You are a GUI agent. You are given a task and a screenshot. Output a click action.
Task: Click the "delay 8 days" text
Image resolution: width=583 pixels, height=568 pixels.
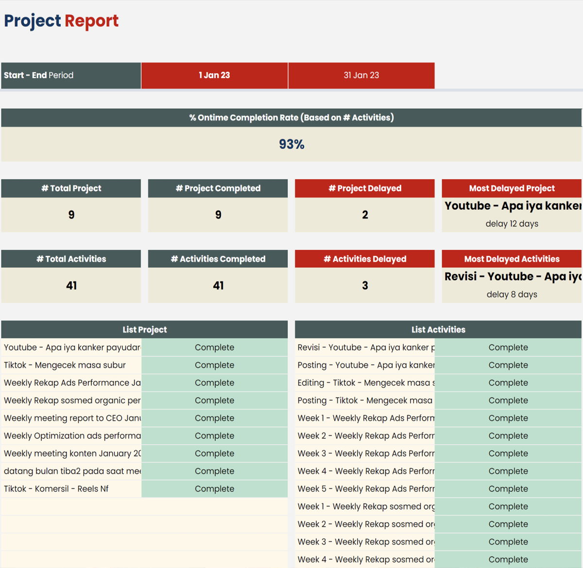(x=512, y=295)
